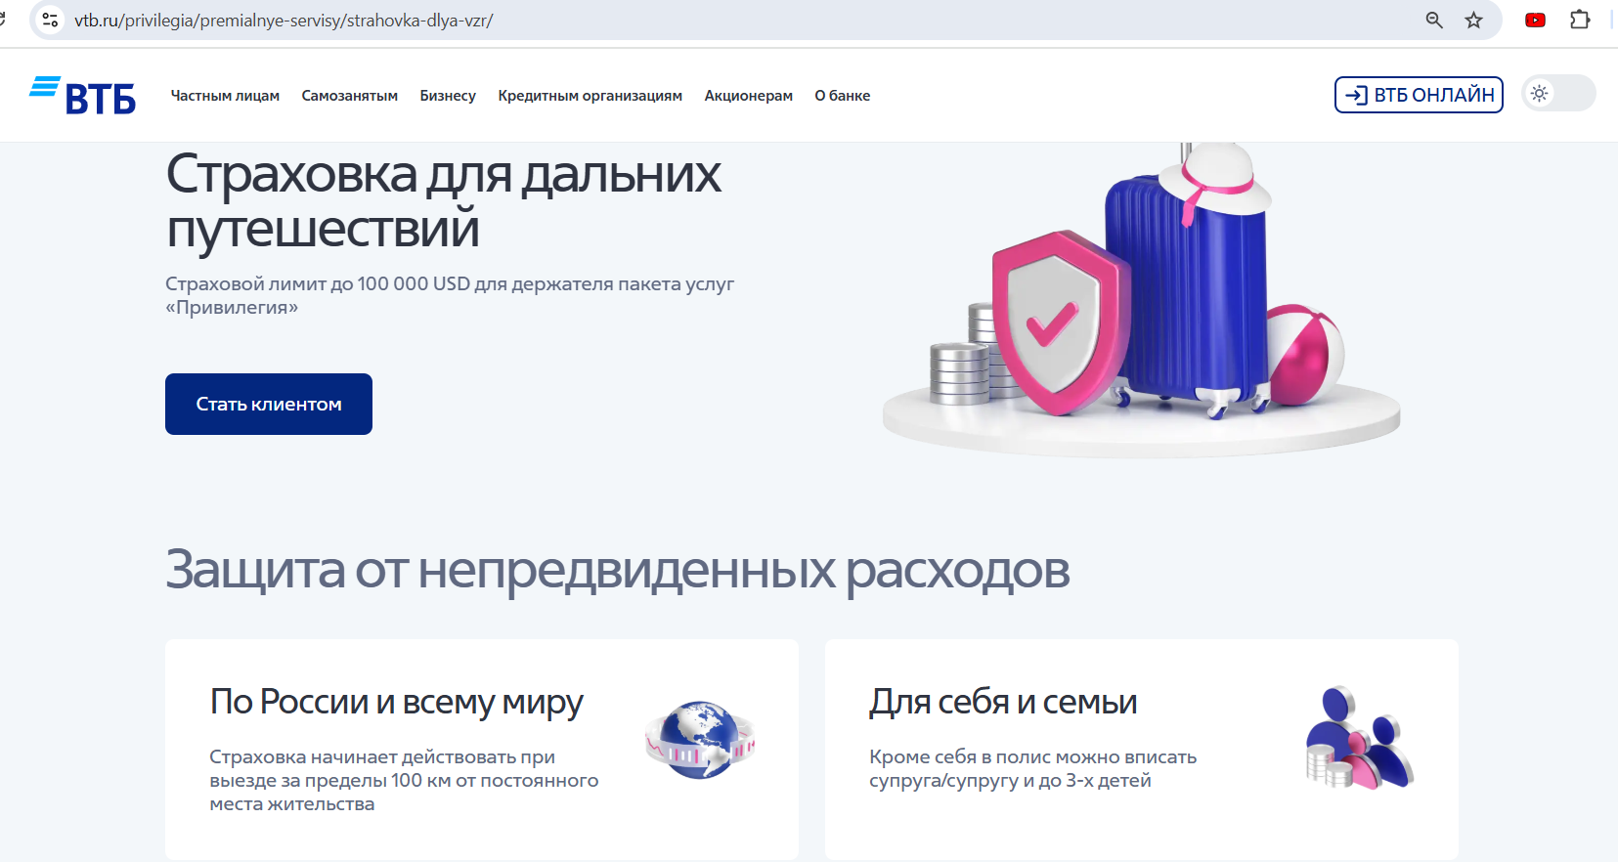Click the text about супруга/супругу и до 3-х детей
The width and height of the screenshot is (1618, 862).
(1032, 768)
